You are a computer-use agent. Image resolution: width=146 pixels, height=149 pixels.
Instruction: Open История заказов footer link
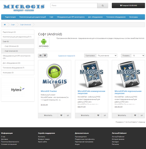118,139
